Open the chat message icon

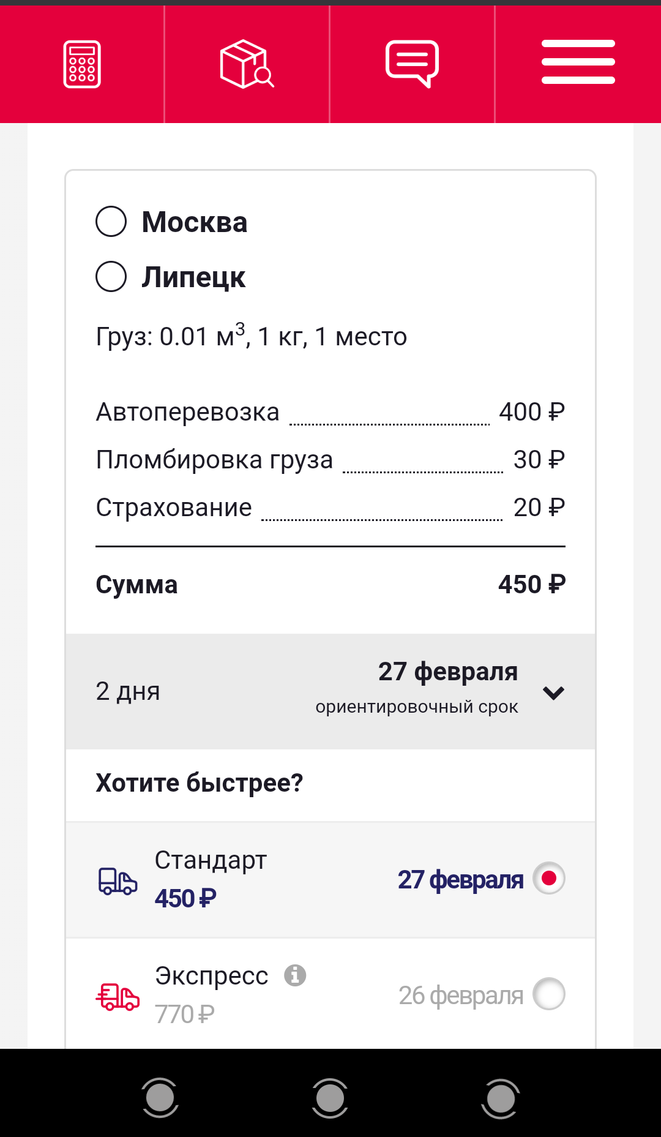(x=412, y=64)
